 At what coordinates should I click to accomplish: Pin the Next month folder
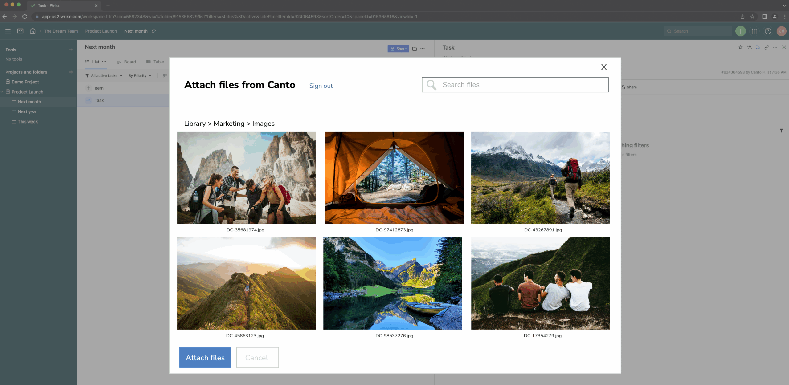tap(154, 31)
